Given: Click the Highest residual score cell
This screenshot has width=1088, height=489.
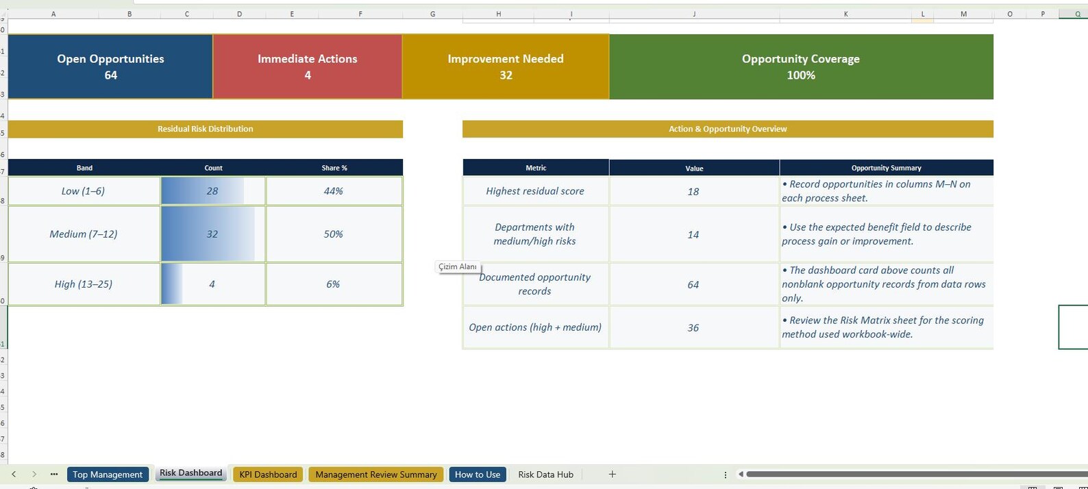Looking at the screenshot, I should pyautogui.click(x=536, y=191).
